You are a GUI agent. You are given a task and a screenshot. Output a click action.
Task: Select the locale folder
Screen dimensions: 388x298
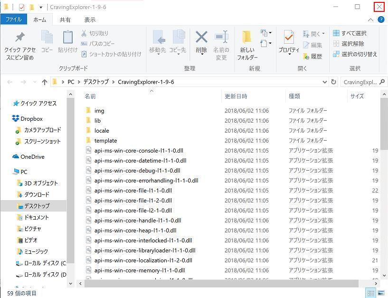click(x=102, y=131)
